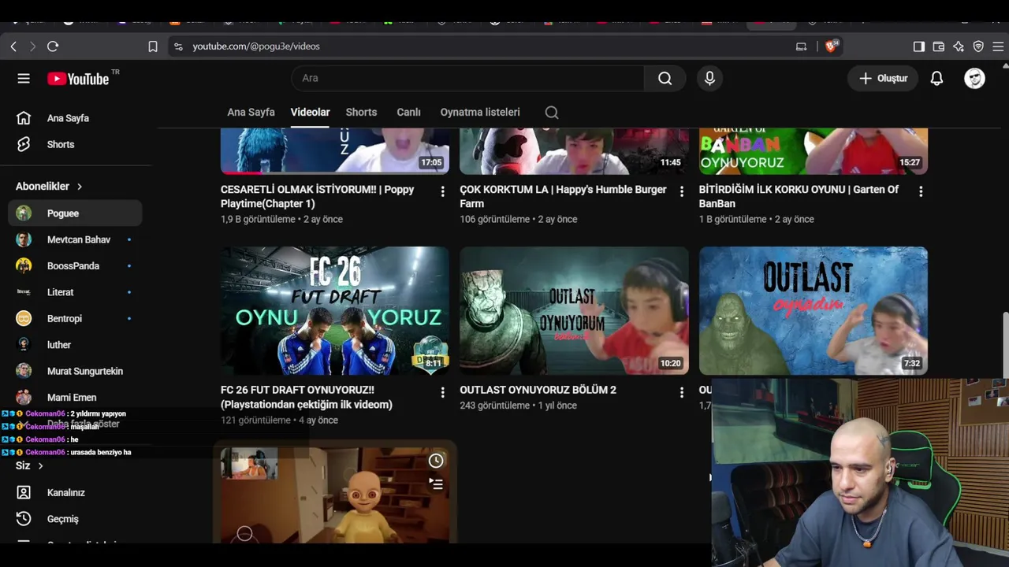Open the Murat Sungurtekin channel
The image size is (1009, 567).
(x=75, y=371)
